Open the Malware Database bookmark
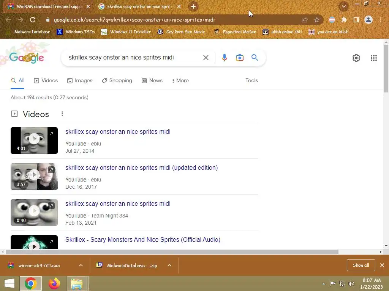Image resolution: width=389 pixels, height=291 pixels. (28, 32)
